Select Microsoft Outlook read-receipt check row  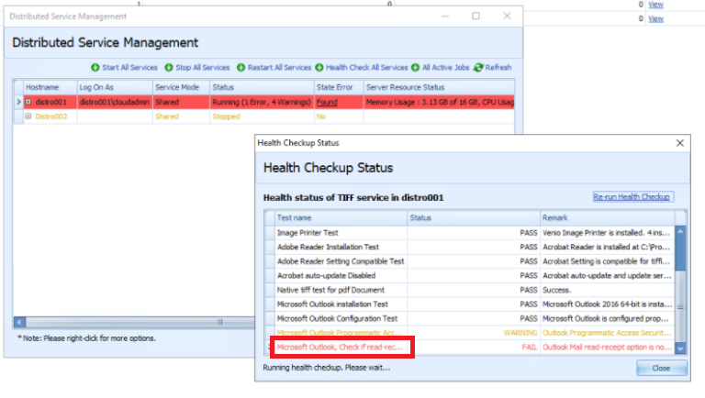[470, 348]
